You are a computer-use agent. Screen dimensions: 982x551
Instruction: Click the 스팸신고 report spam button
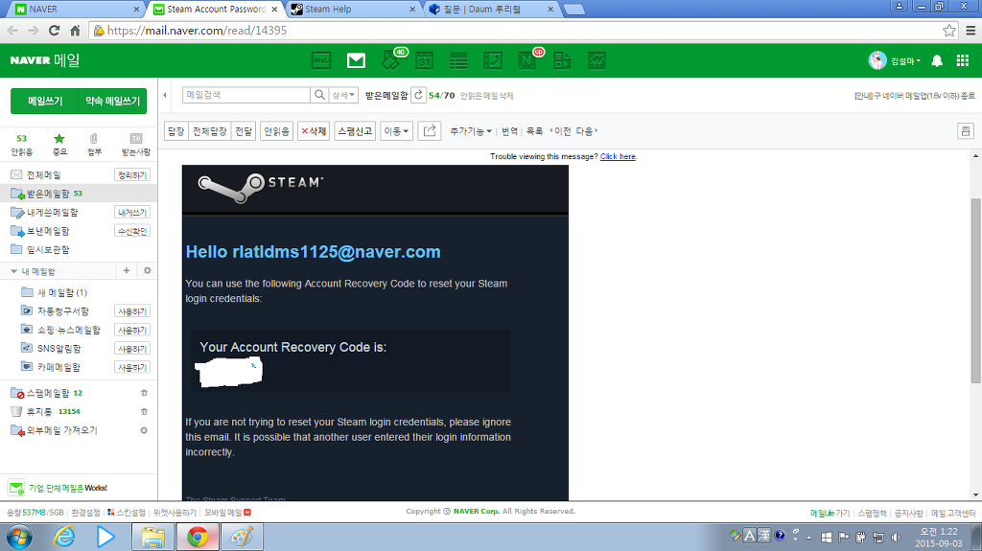[x=355, y=131]
